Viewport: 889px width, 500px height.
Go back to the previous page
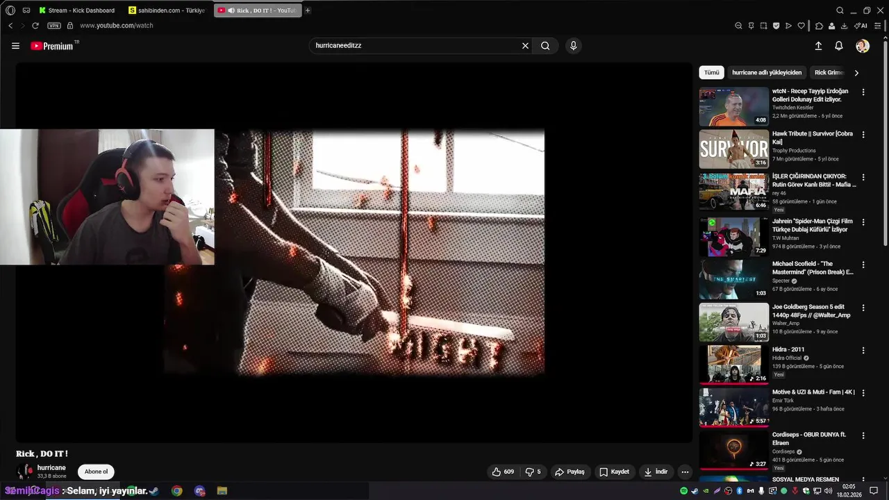click(10, 26)
